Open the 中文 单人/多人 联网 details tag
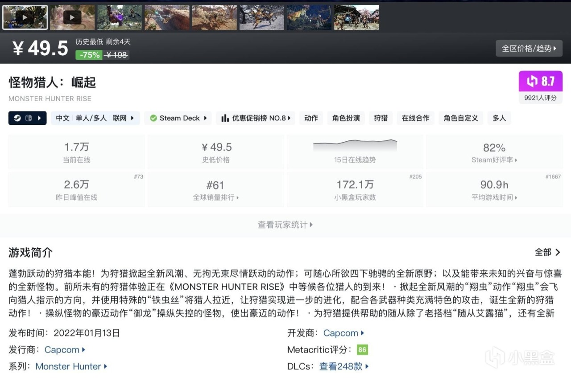This screenshot has width=571, height=378. pos(95,118)
